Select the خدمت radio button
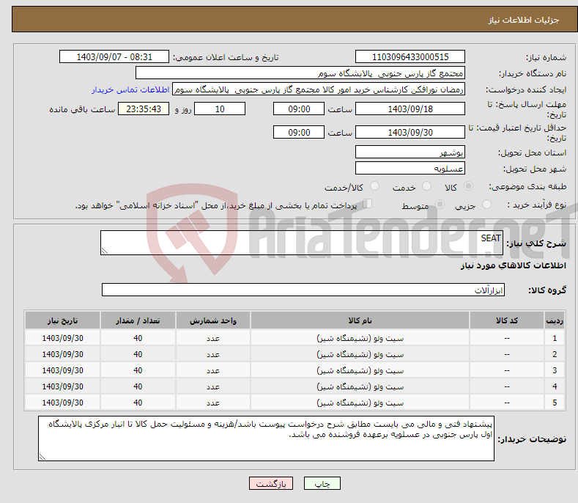This screenshot has width=578, height=503. (x=426, y=186)
